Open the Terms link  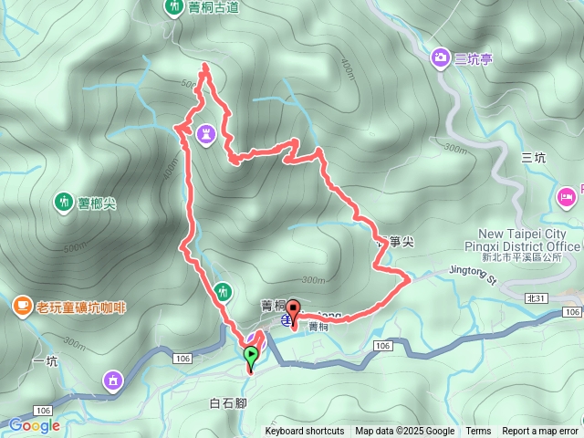[x=478, y=432]
